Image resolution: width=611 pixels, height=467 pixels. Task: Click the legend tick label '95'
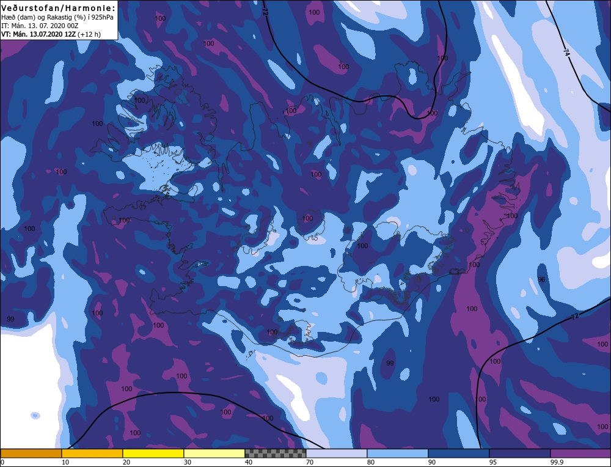[x=493, y=462]
